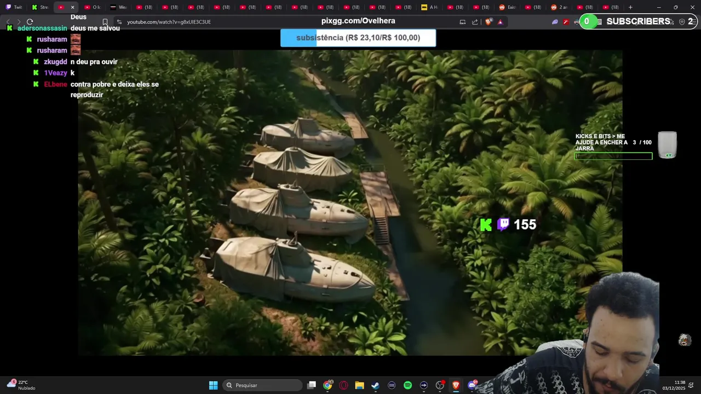Click the Brave Rewards triangle icon
This screenshot has width=701, height=394.
[x=500, y=22]
